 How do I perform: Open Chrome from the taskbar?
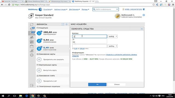(33, 96)
